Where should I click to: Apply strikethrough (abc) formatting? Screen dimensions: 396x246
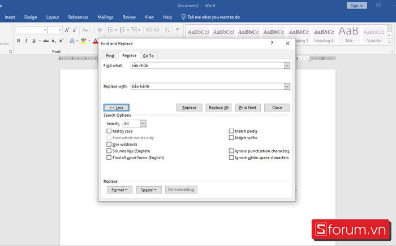click(x=46, y=41)
